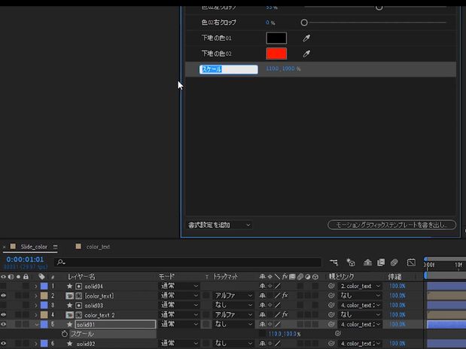Viewport: 466px width, 349px height.
Task: Open track matte dropdown for solid03
Action: click(233, 305)
